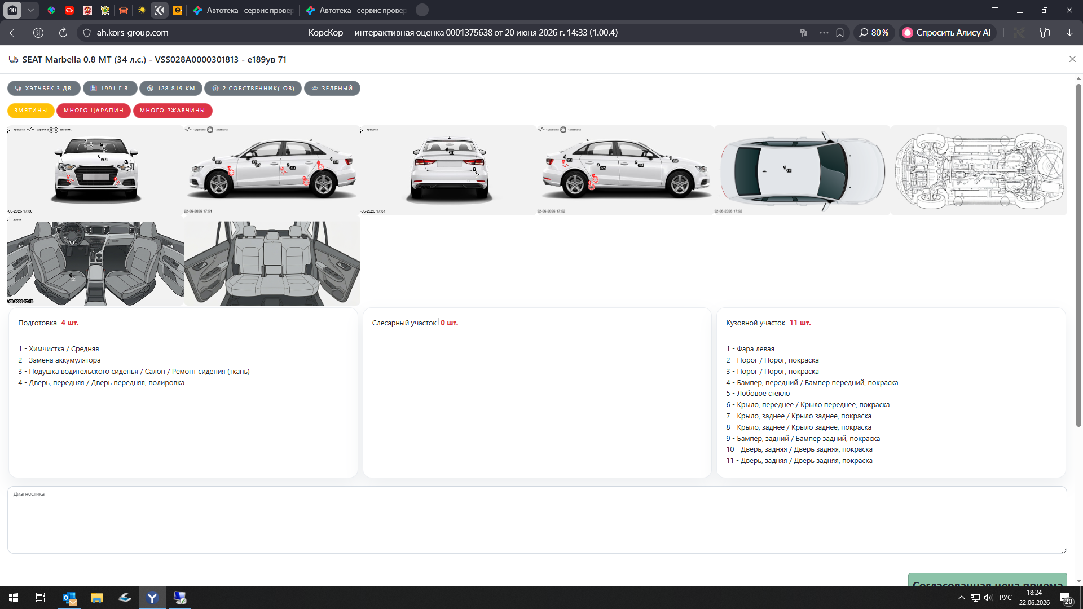Click the 128 819 КМ mileage chip
Image resolution: width=1083 pixels, height=609 pixels.
pyautogui.click(x=171, y=89)
